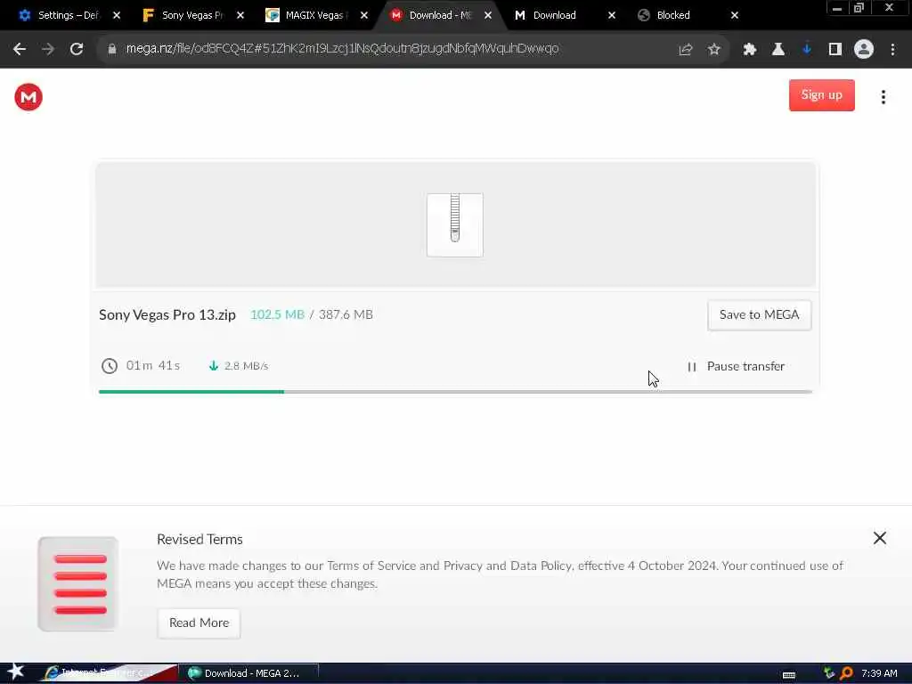Switch to the Blocked tab
The width and height of the screenshot is (912, 684).
[x=673, y=16]
